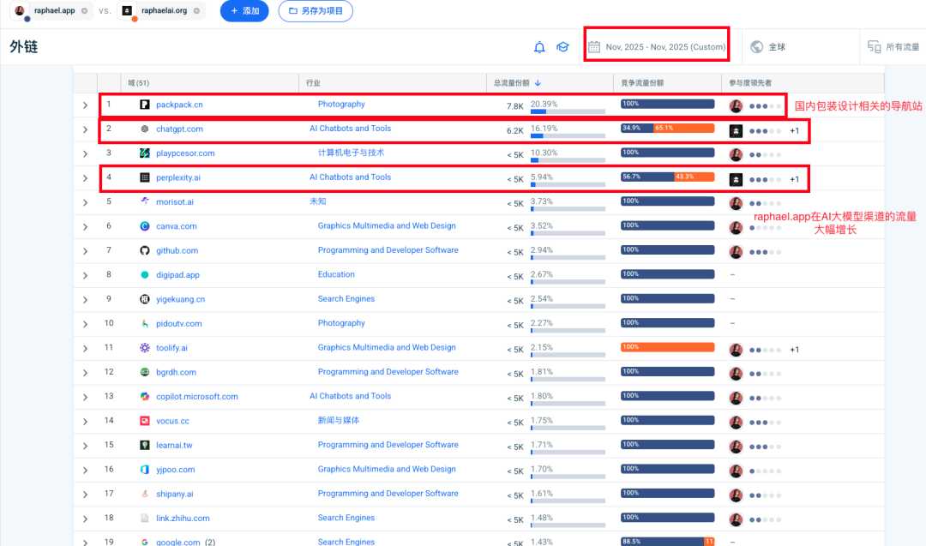Open the perplexity.ai domain link
This screenshot has height=546, width=926.
click(x=178, y=177)
